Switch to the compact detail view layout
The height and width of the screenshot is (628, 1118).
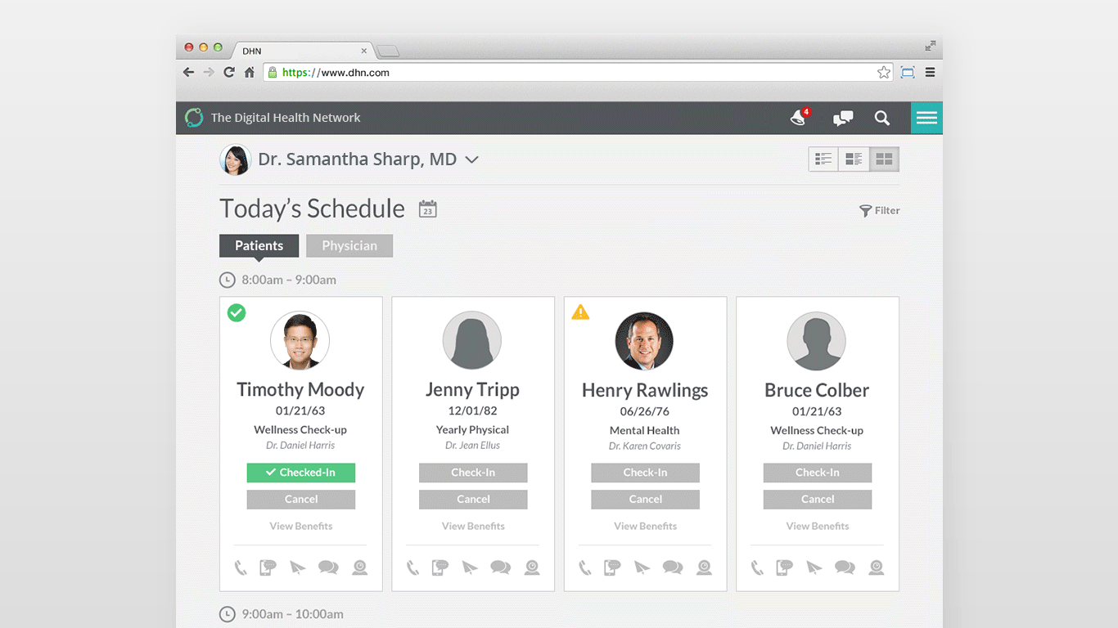coord(854,159)
